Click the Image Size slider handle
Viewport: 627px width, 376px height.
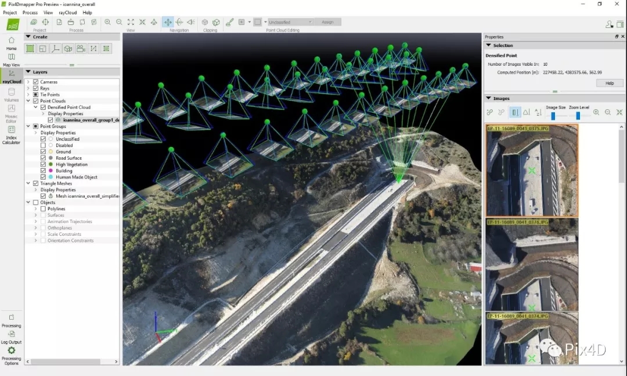tap(553, 116)
